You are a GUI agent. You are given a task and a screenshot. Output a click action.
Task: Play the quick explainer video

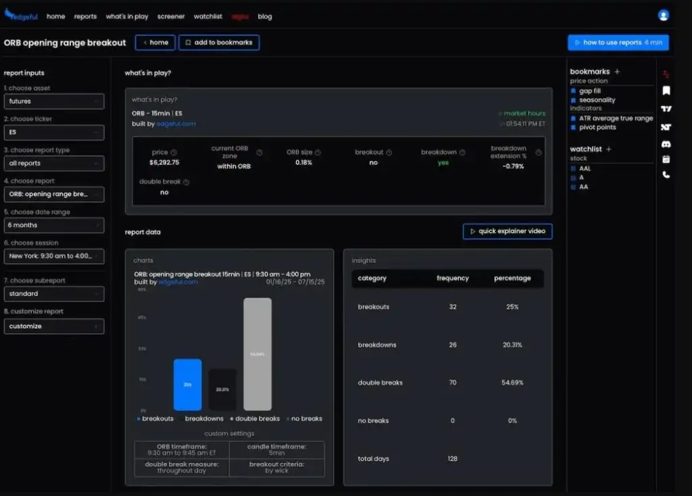pos(508,231)
